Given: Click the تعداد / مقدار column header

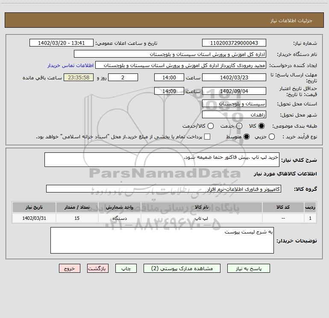Looking at the screenshot, I should [77, 207].
